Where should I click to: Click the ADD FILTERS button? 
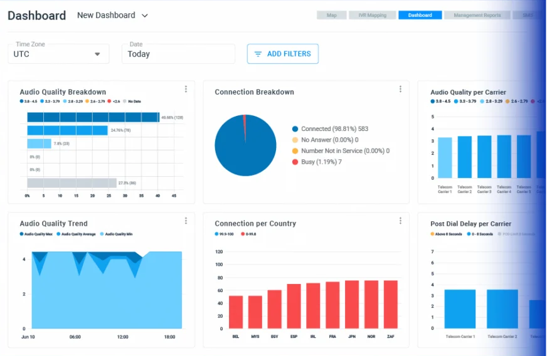[x=283, y=54]
